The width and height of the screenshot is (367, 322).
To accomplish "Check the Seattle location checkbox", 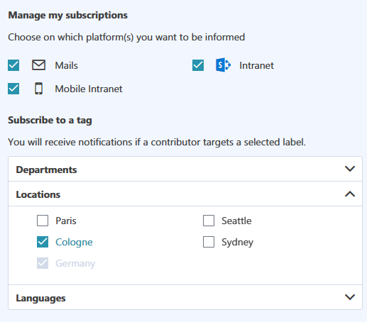I will pos(209,221).
